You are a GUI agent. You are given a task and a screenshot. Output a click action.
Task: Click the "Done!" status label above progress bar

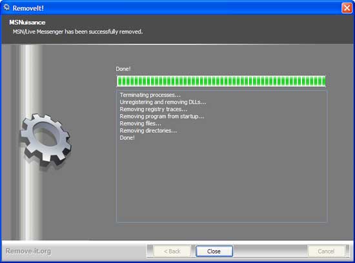(x=123, y=69)
